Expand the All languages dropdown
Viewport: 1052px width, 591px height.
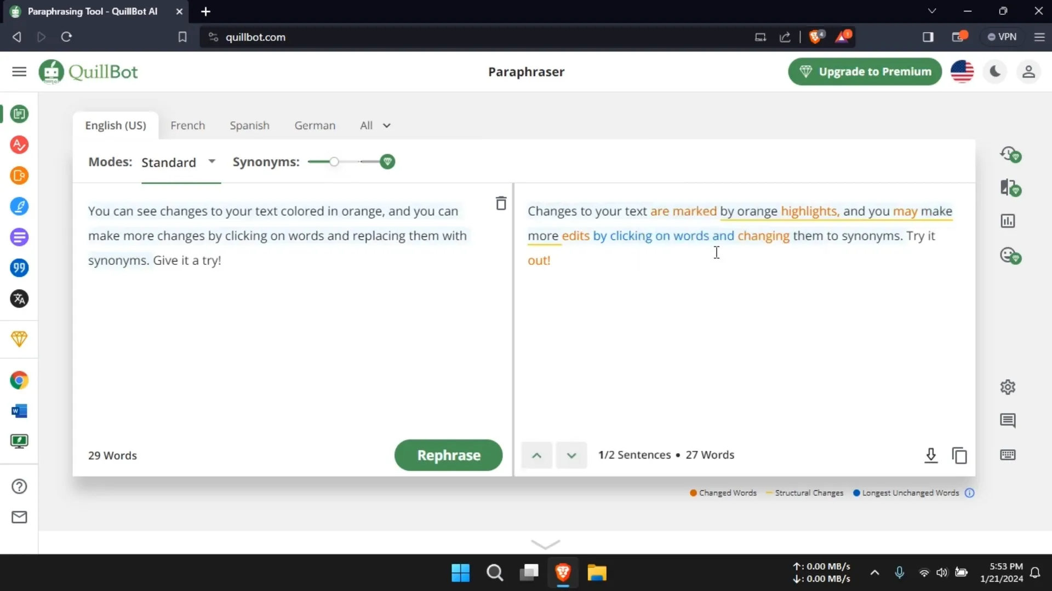point(374,125)
